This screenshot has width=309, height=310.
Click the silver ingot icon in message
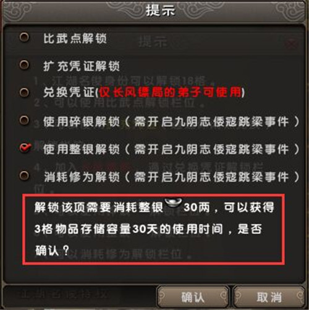174,202
